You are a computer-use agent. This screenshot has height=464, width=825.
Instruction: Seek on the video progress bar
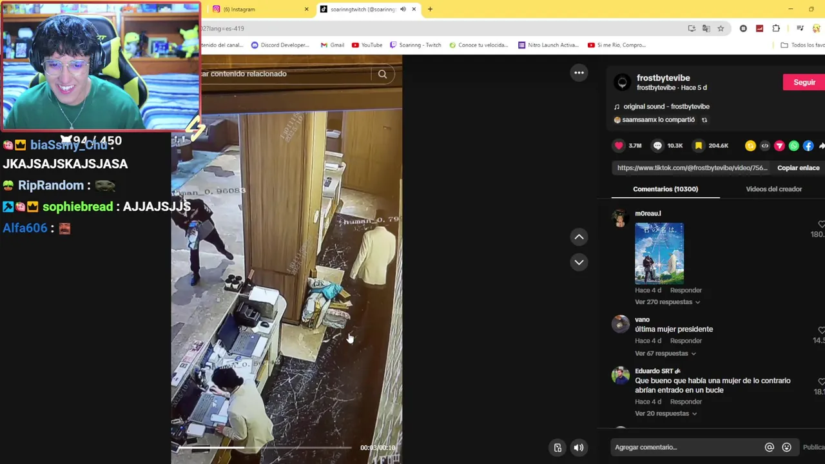click(x=264, y=448)
